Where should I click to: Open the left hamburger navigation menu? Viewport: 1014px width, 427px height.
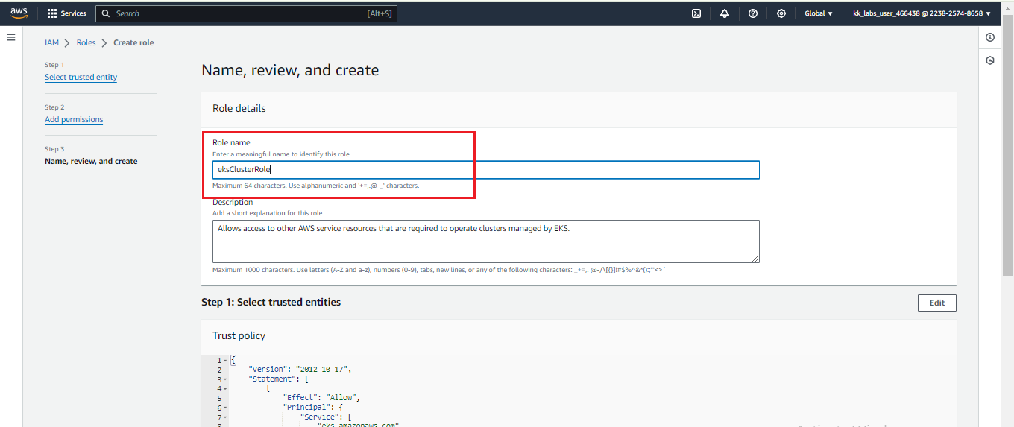[x=11, y=37]
